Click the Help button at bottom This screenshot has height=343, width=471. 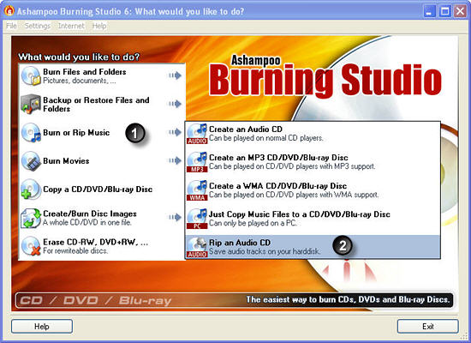click(42, 327)
